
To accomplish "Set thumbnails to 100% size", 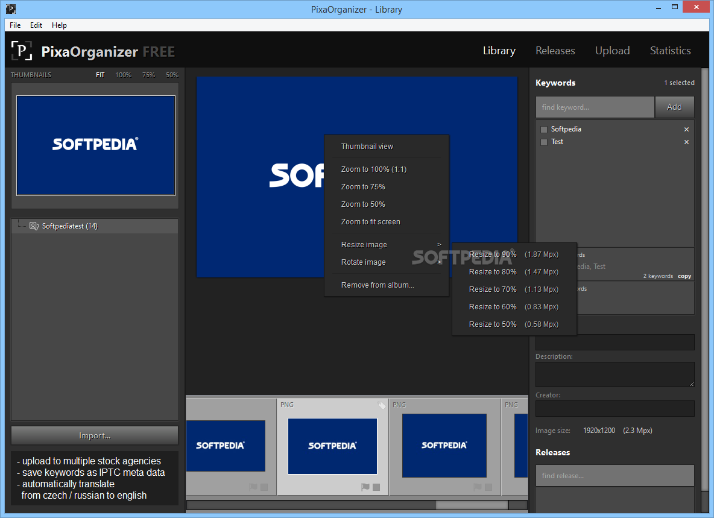I will coord(124,75).
